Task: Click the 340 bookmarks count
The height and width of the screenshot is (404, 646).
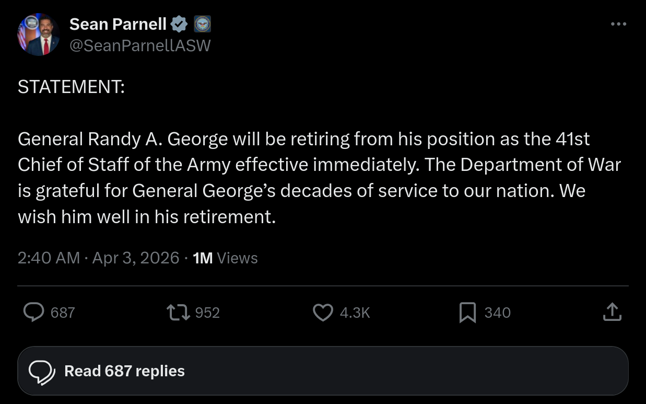Action: 497,313
